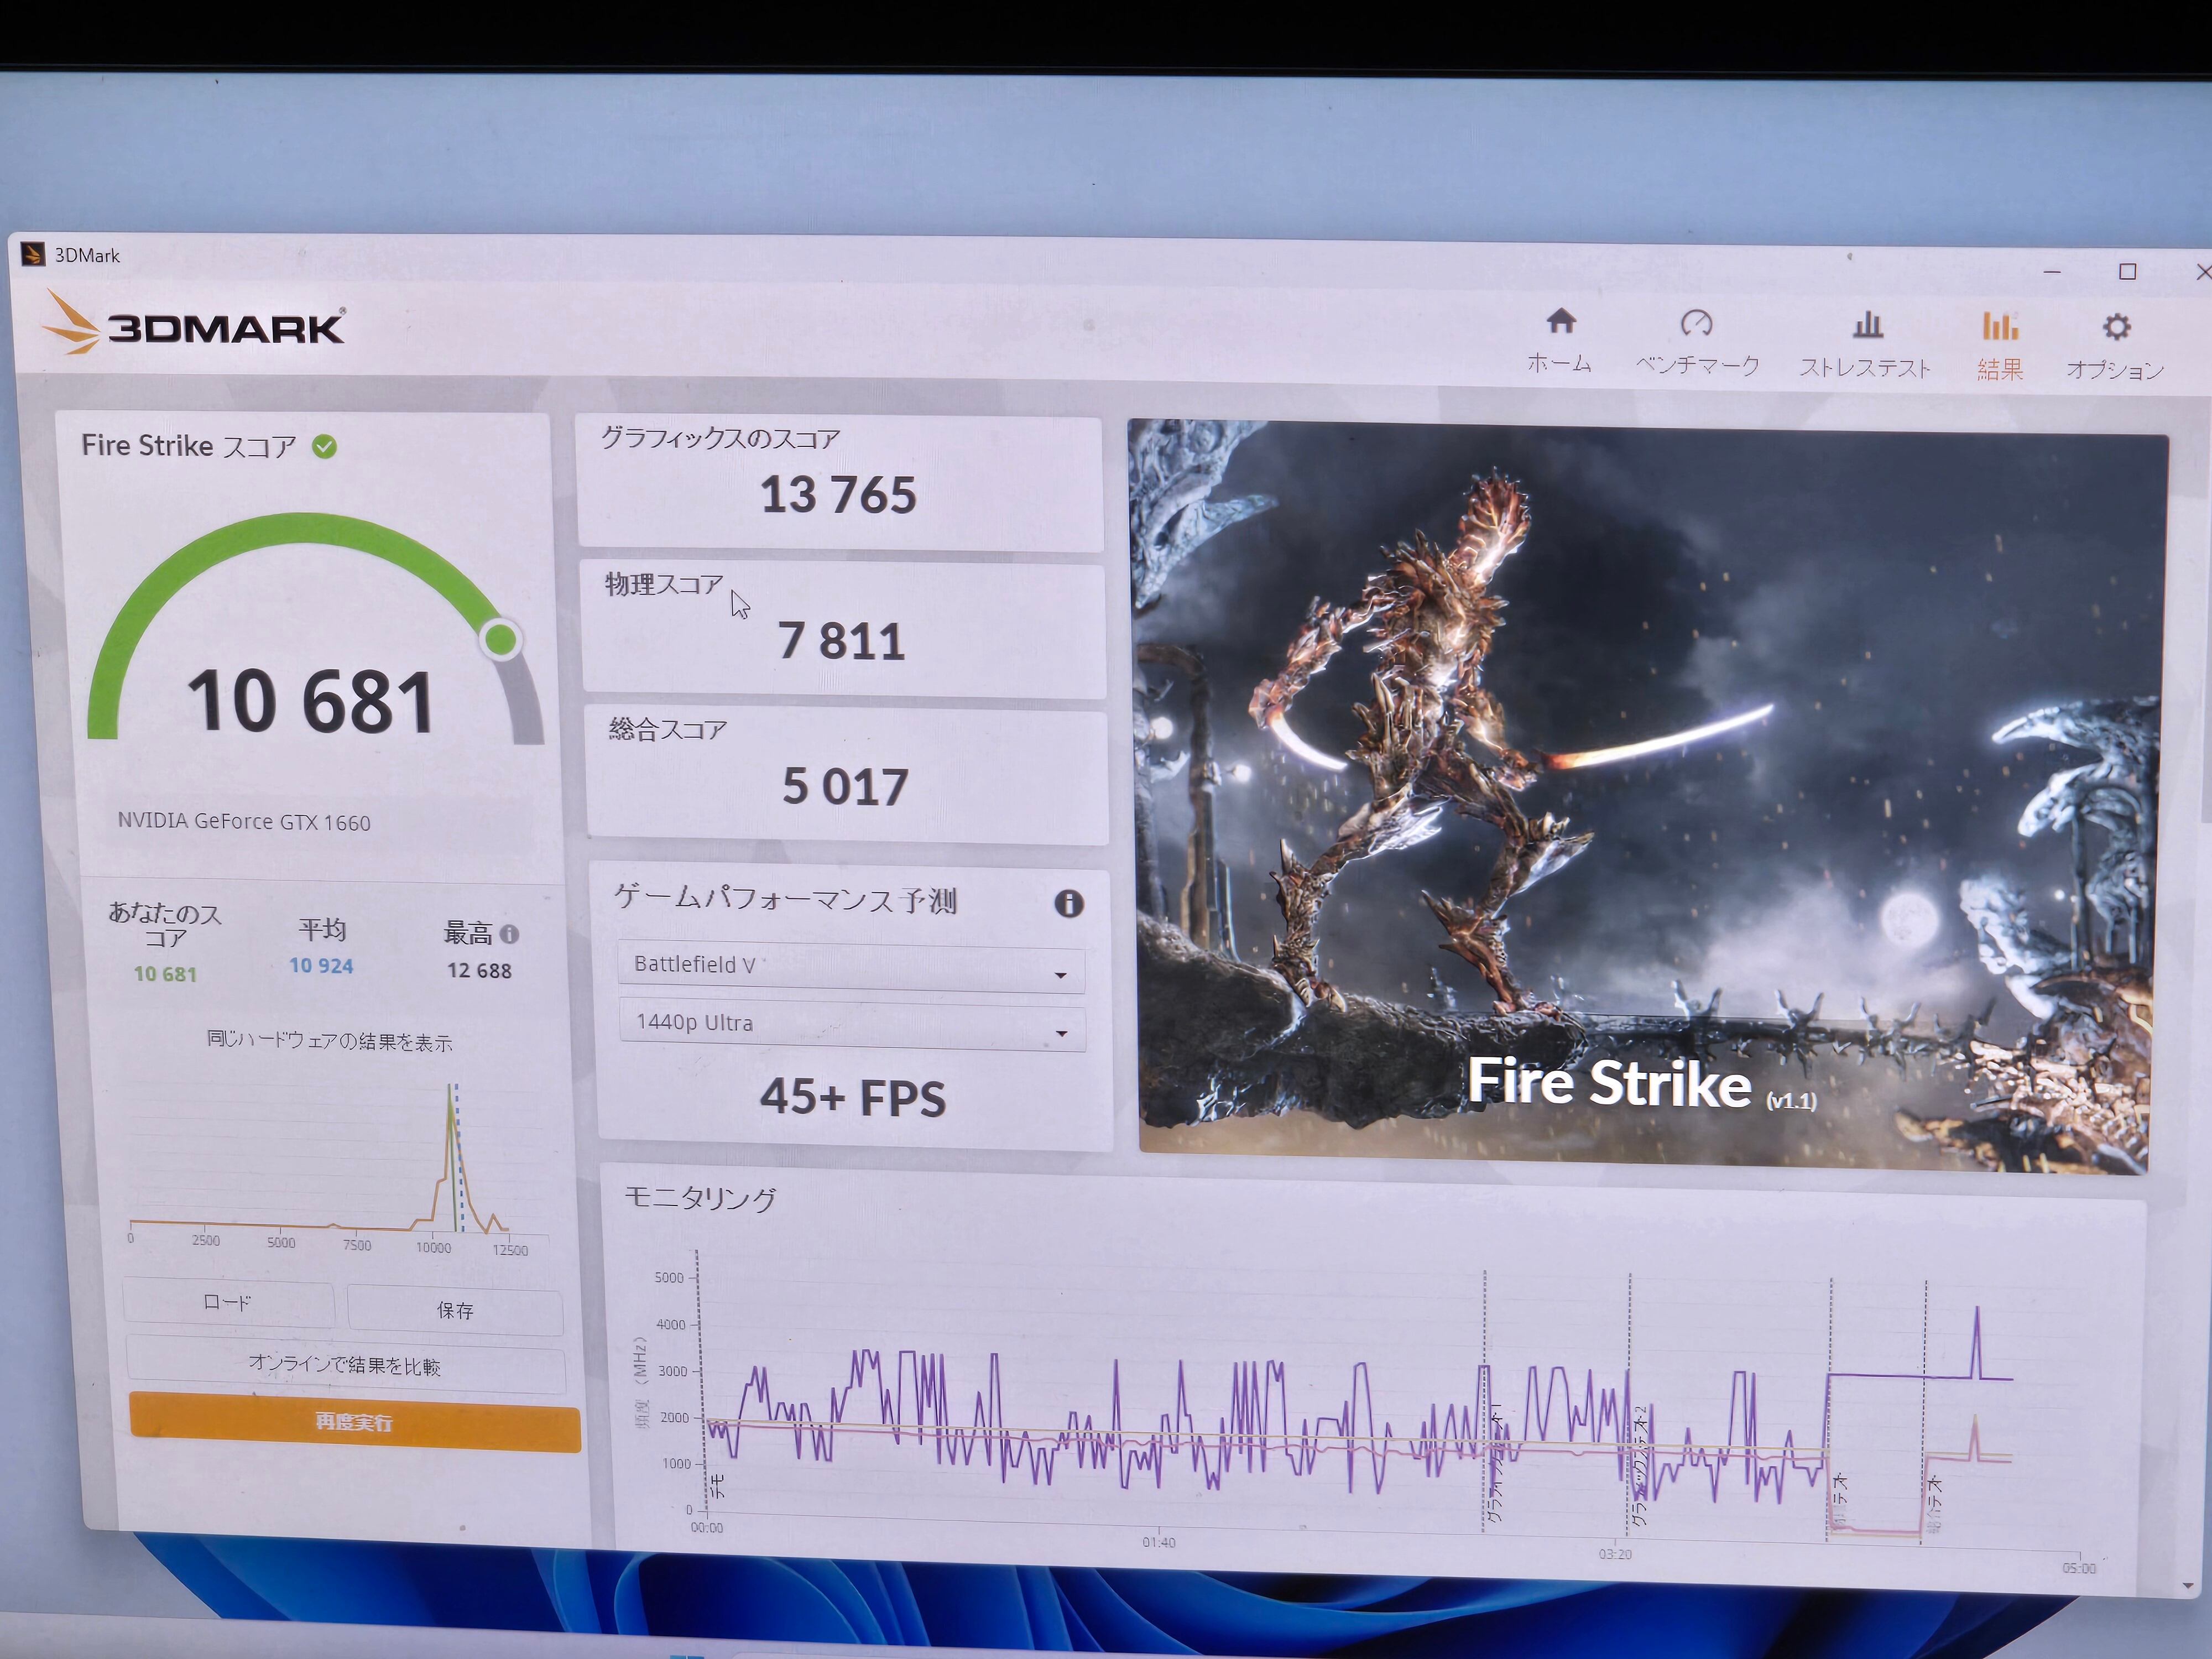Expand the Battlefield V game dropdown
This screenshot has height=1659, width=2212.
pyautogui.click(x=850, y=966)
